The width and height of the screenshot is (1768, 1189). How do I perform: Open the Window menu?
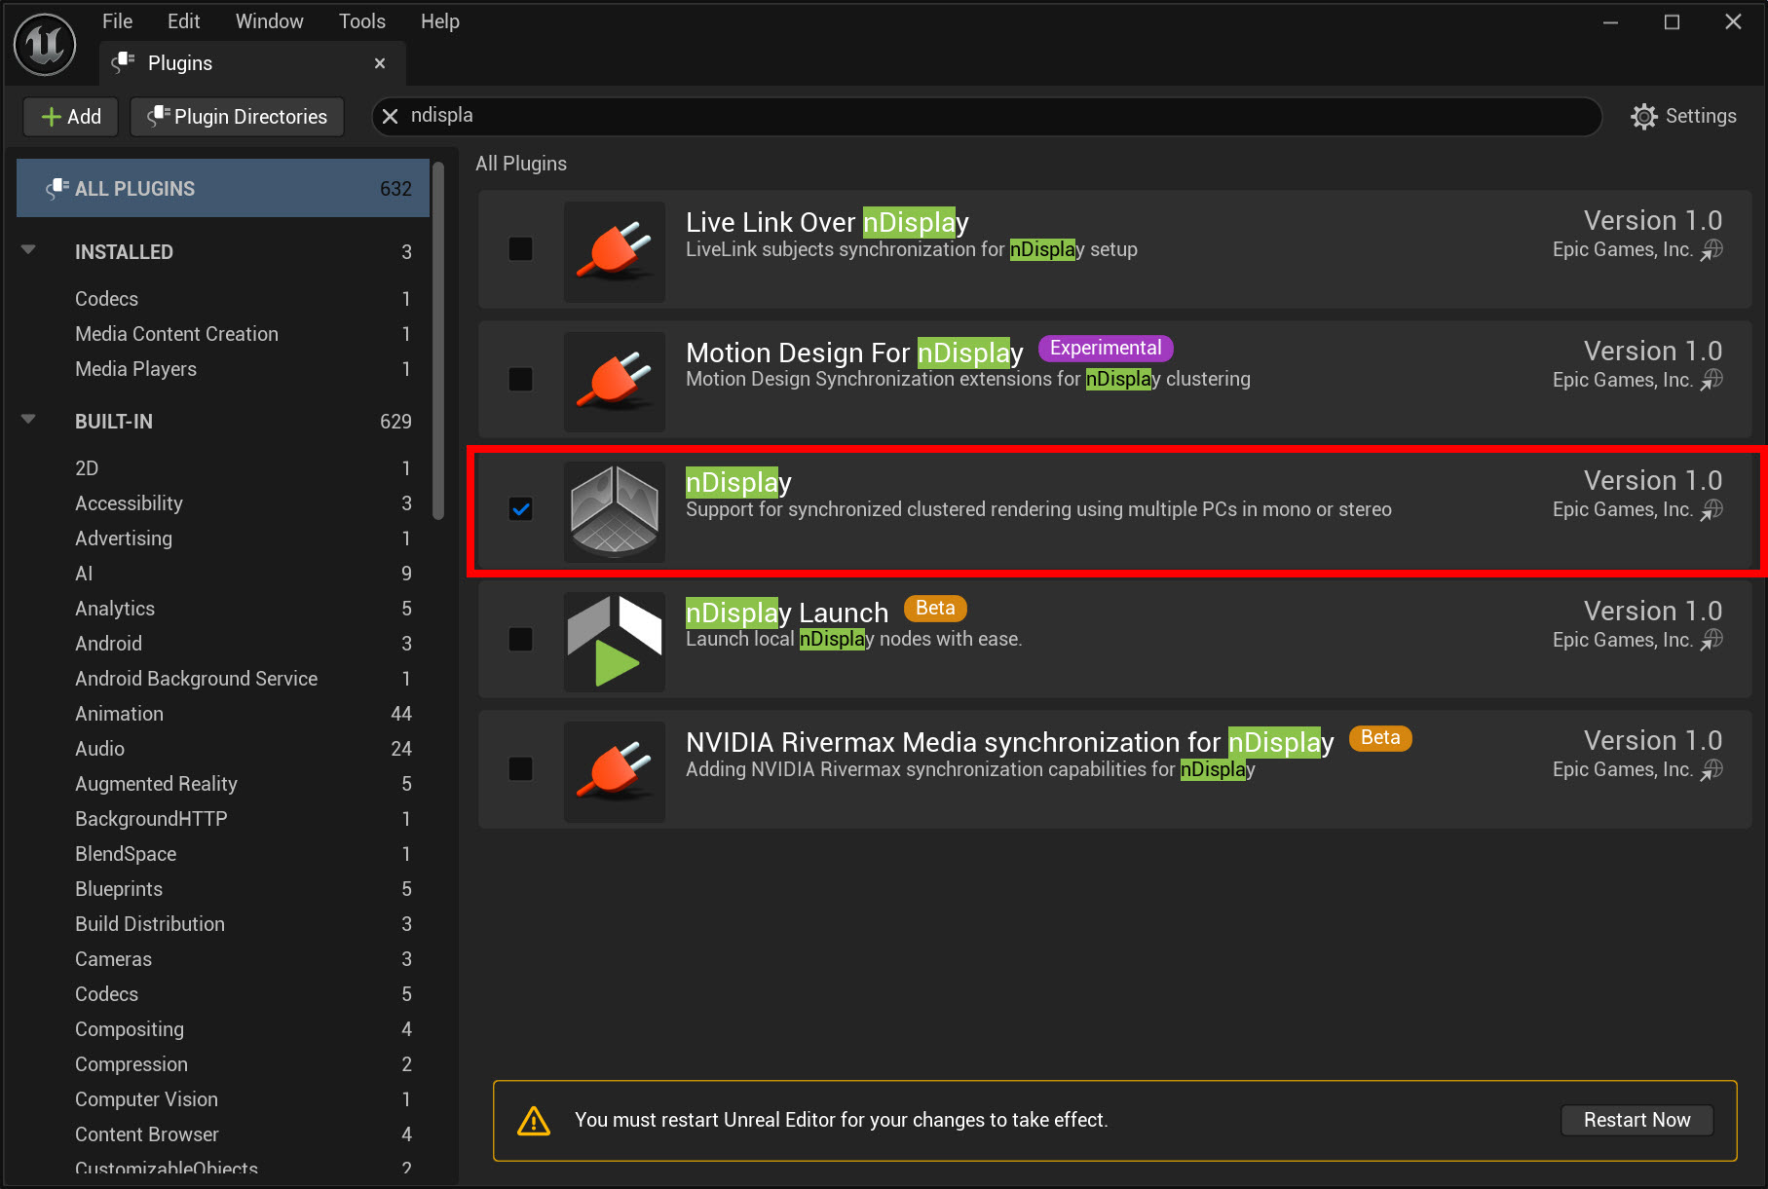[x=269, y=21]
